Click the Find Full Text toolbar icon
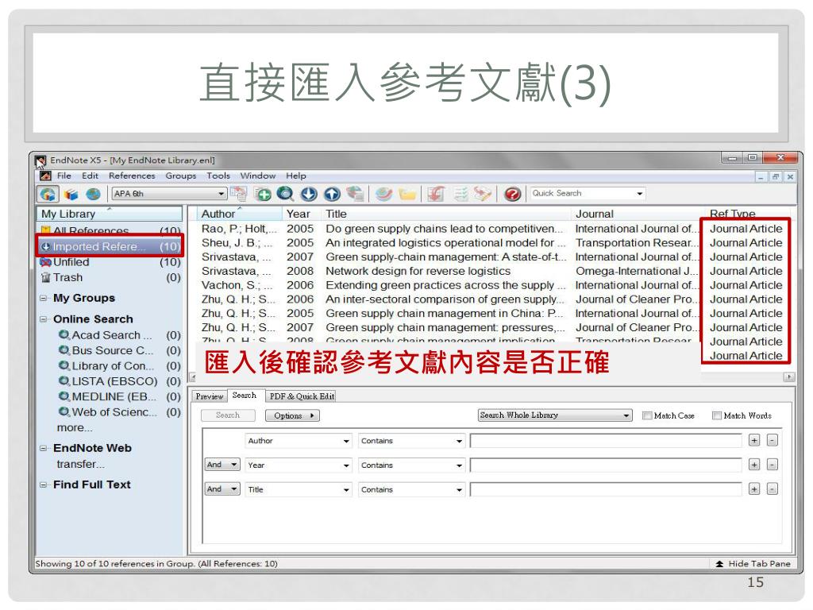 (x=355, y=194)
